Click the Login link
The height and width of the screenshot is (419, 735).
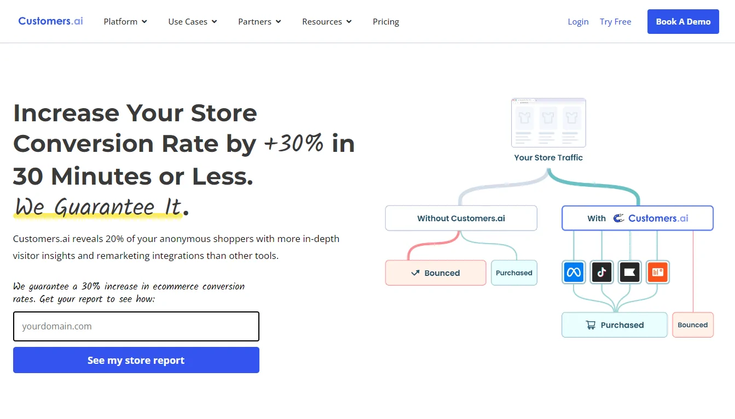pyautogui.click(x=578, y=22)
